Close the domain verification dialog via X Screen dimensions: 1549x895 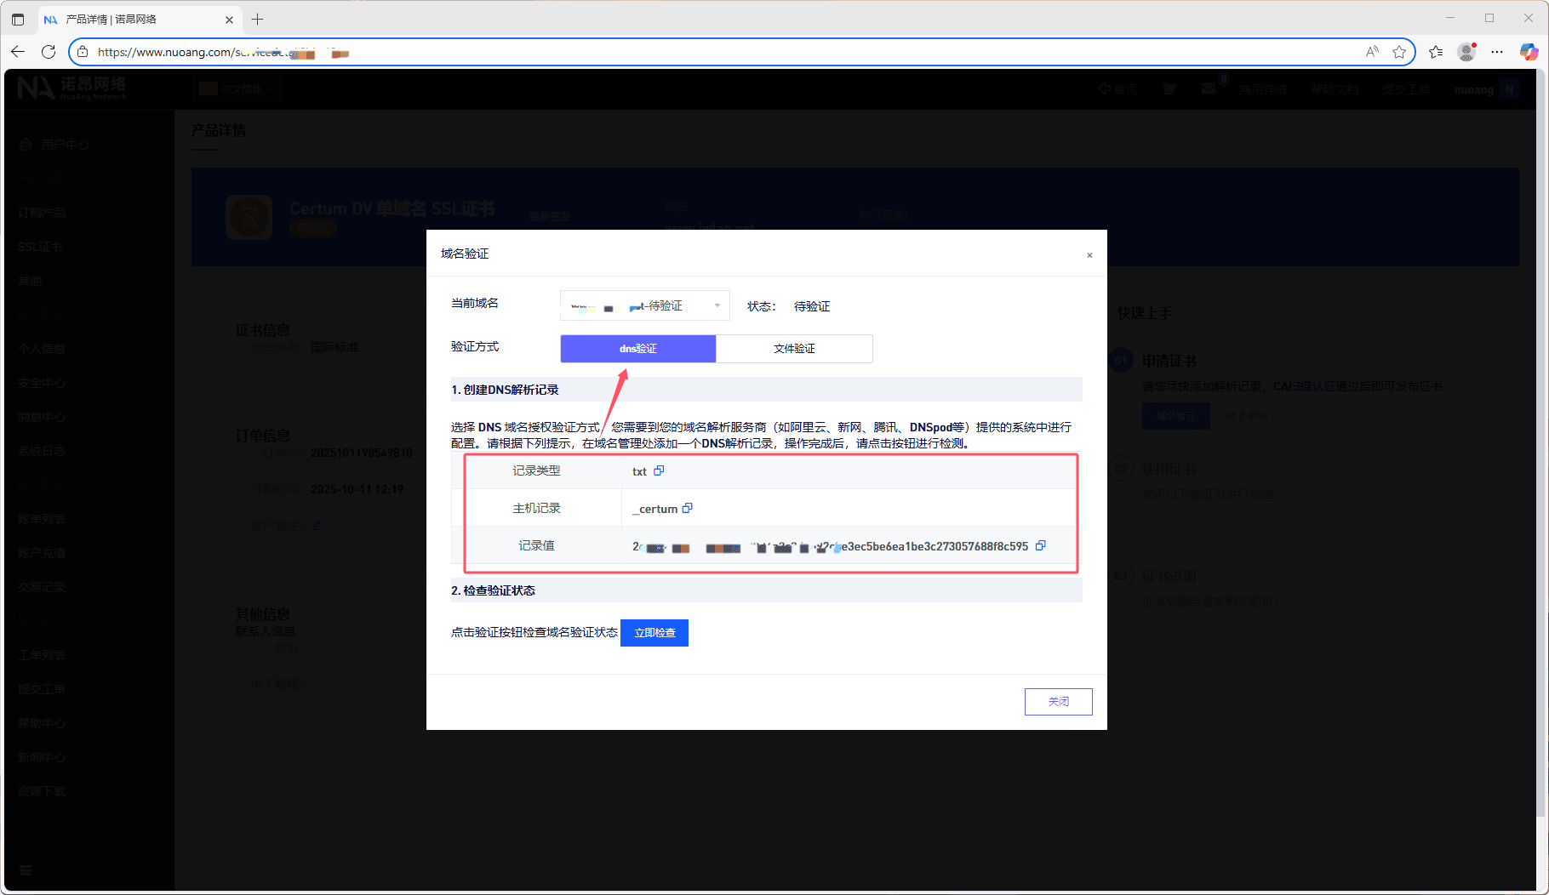(1089, 255)
